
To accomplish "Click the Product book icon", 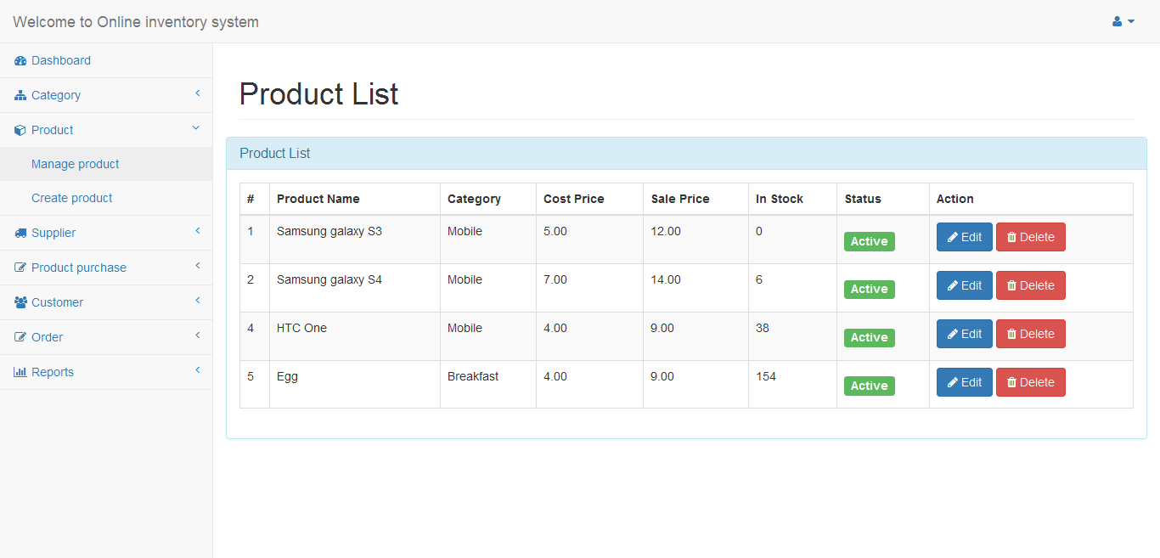I will point(19,129).
